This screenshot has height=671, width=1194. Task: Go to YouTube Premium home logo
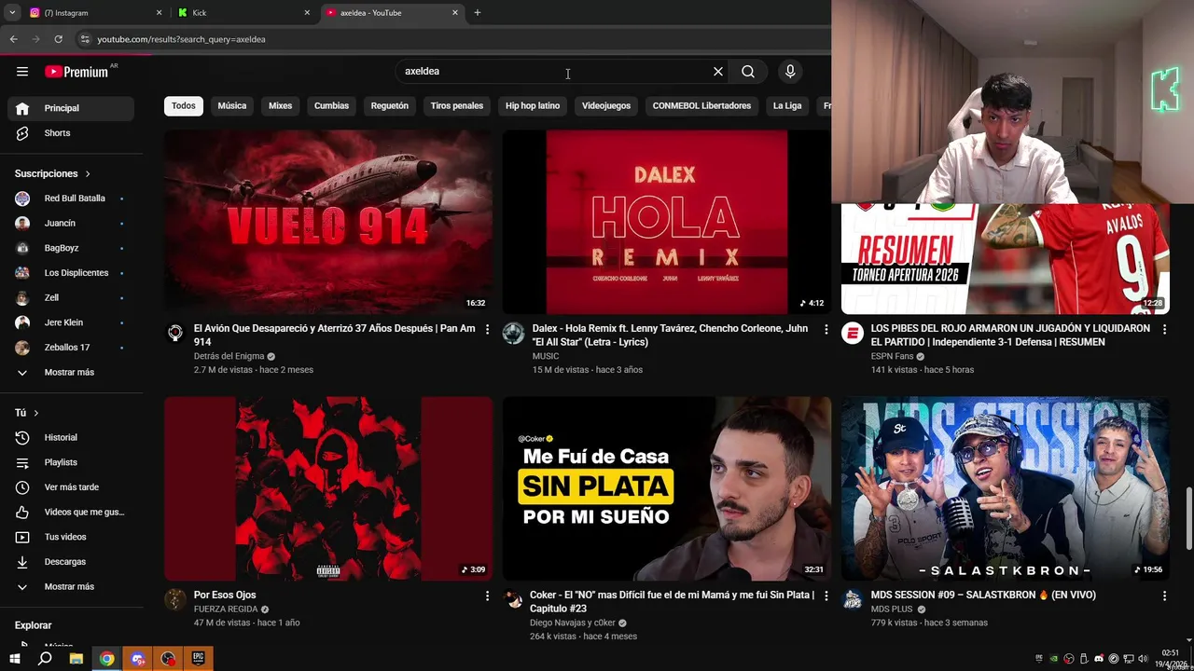[76, 72]
